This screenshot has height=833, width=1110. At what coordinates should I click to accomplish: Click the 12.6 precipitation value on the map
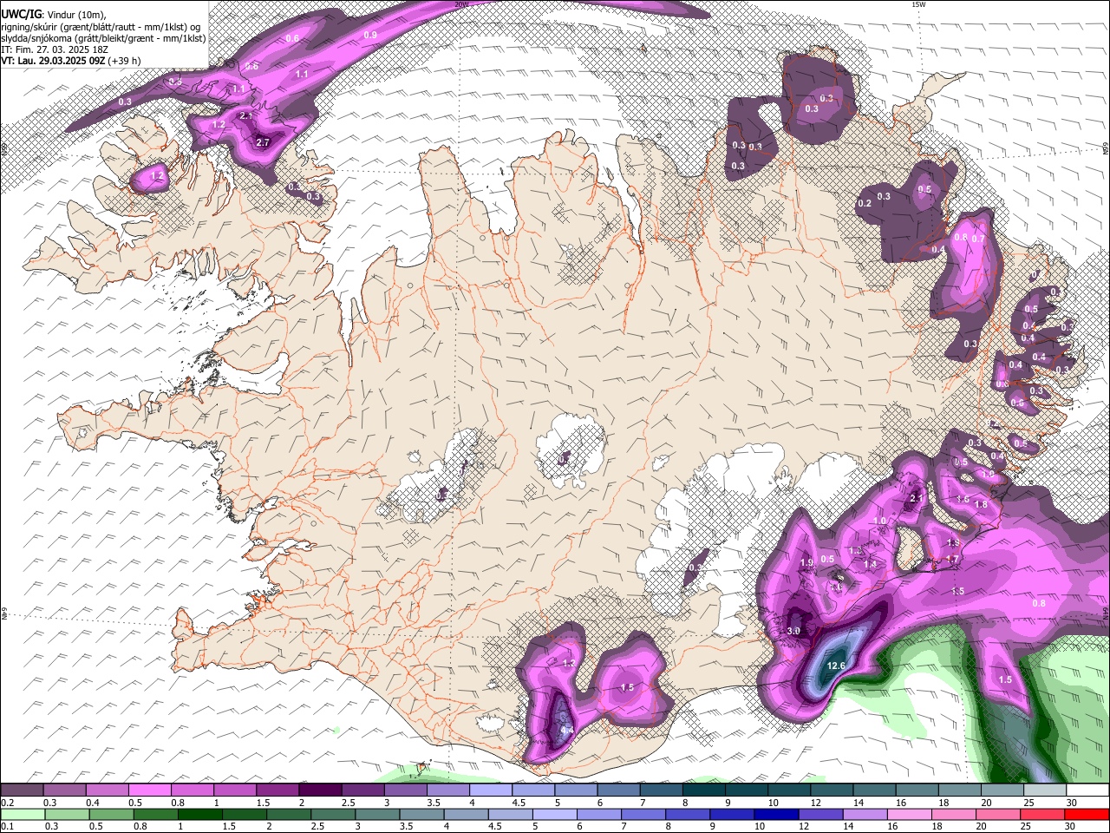click(836, 666)
